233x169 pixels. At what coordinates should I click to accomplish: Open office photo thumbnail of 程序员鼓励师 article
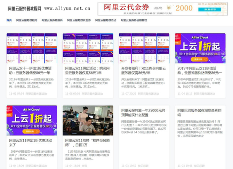tap(88, 120)
